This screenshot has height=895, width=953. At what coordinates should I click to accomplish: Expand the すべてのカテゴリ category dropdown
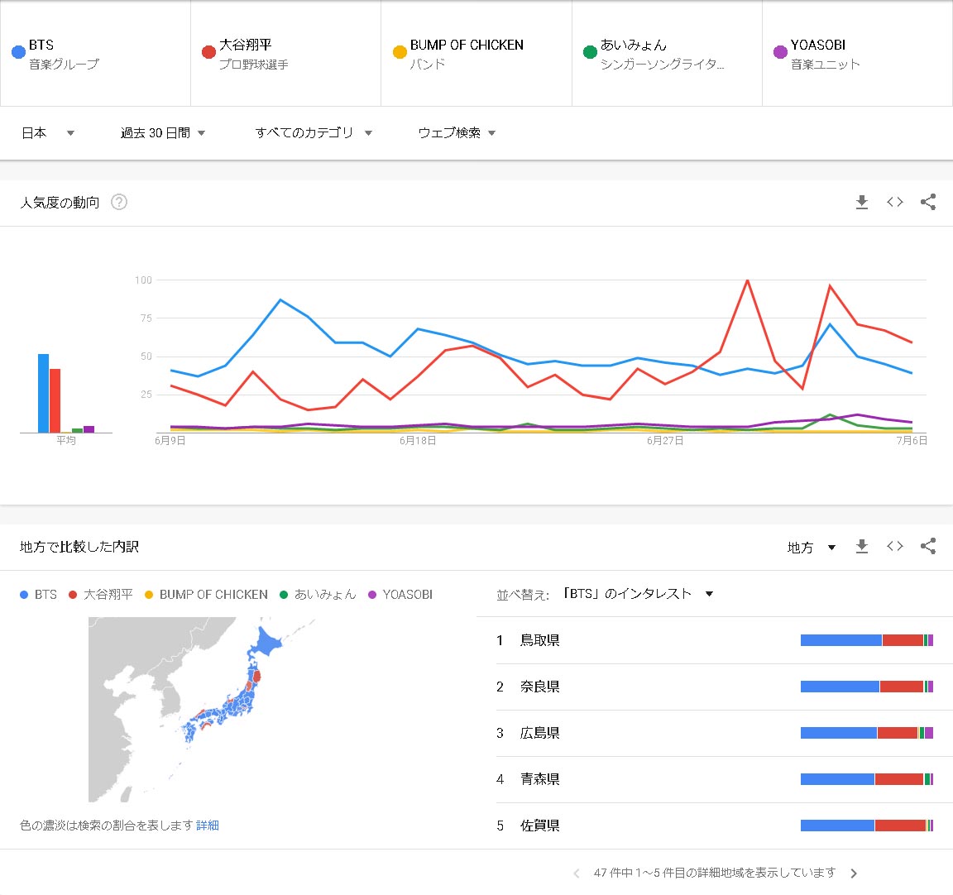314,133
